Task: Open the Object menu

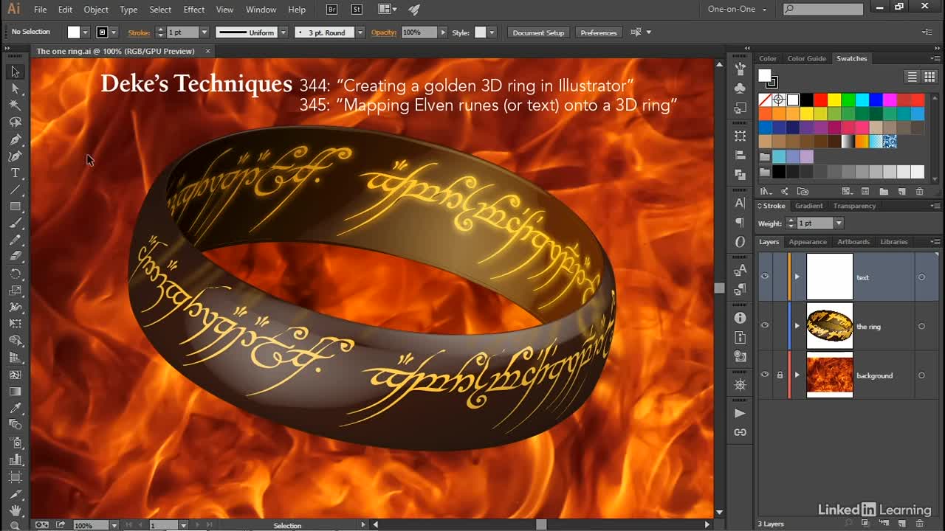Action: tap(96, 10)
